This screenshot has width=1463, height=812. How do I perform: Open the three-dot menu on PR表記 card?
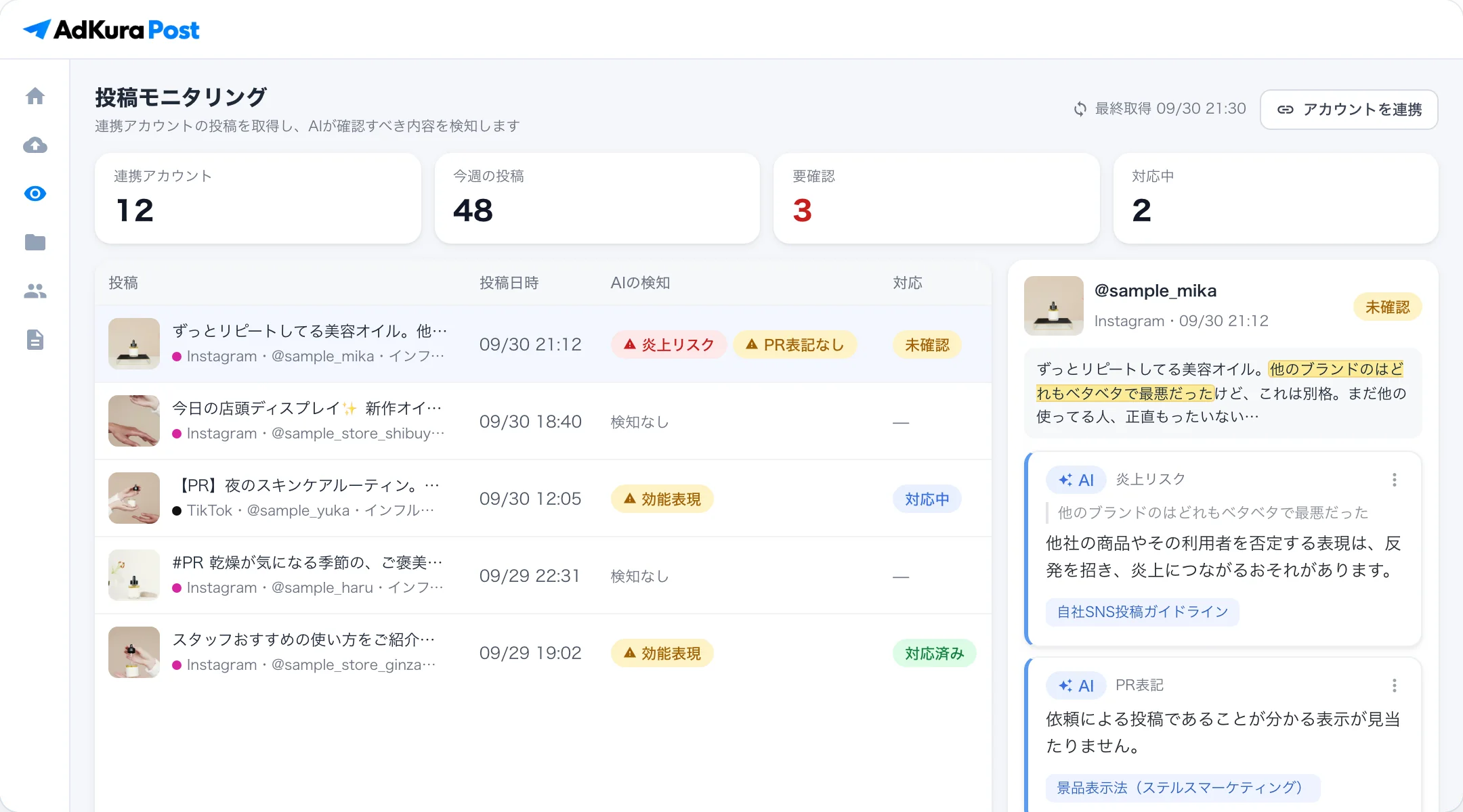click(1395, 685)
